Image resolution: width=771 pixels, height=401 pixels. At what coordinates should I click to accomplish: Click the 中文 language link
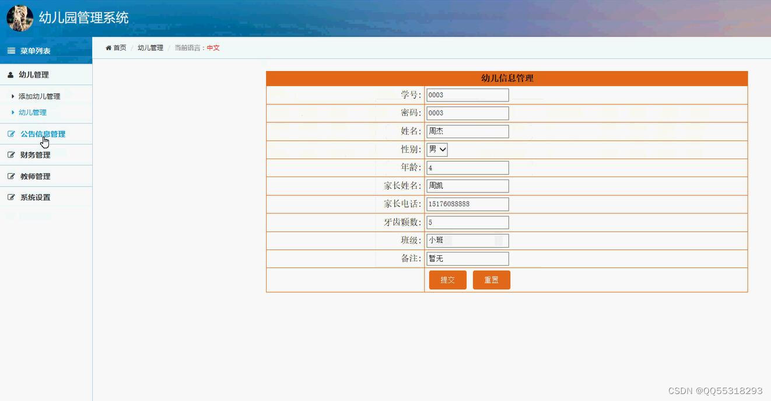(213, 48)
